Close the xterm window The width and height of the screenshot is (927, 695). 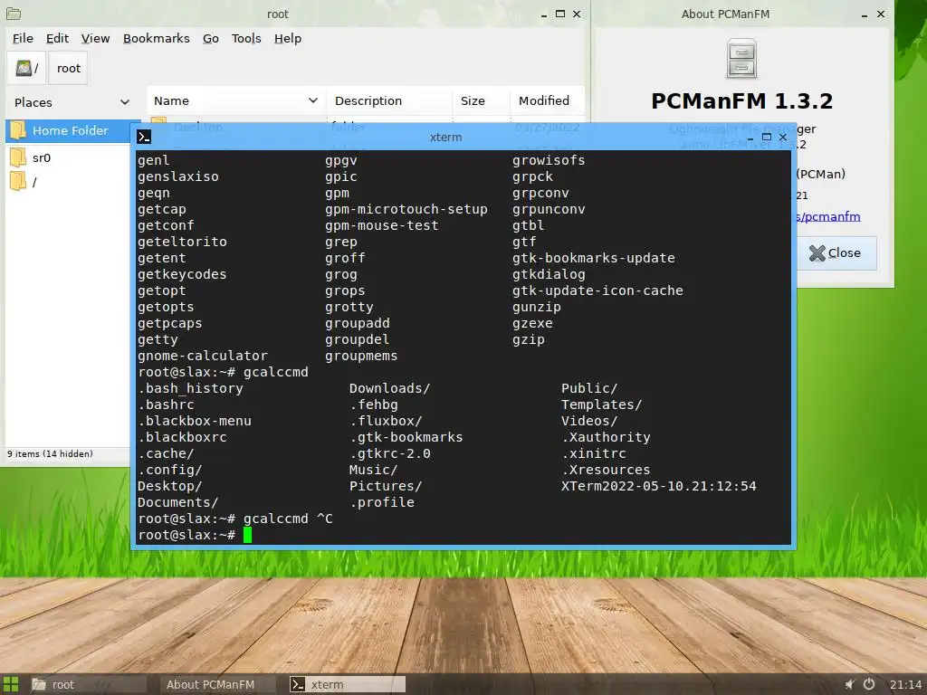click(783, 138)
